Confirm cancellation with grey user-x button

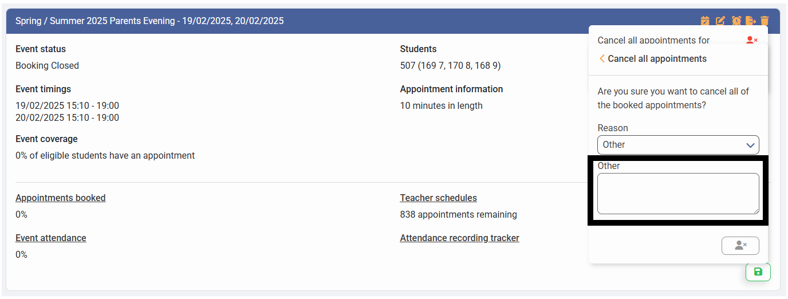(x=740, y=246)
